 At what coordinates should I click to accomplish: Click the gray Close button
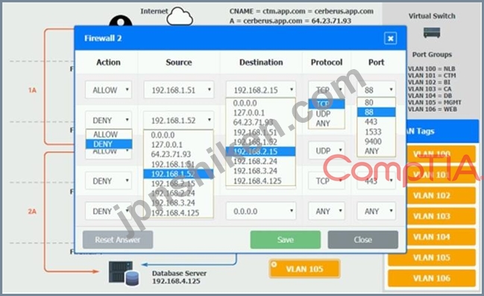coord(363,239)
